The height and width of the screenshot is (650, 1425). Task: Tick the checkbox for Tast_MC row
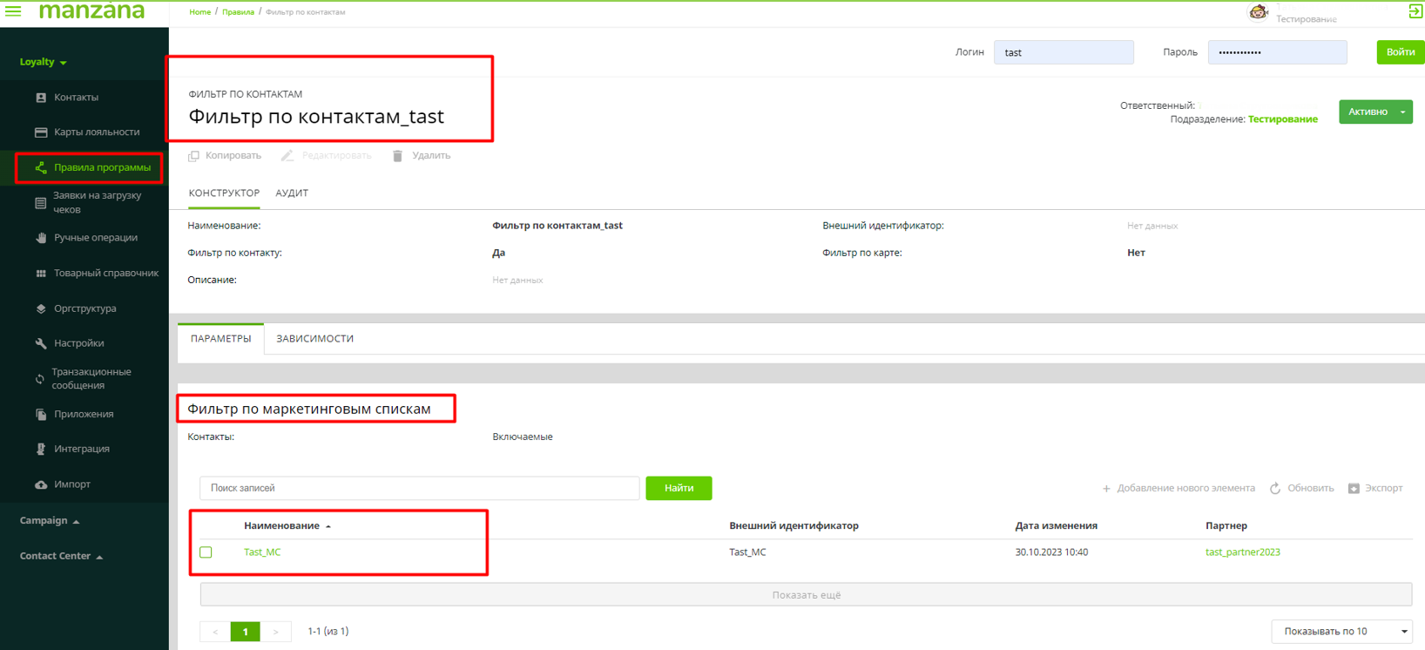coord(206,552)
